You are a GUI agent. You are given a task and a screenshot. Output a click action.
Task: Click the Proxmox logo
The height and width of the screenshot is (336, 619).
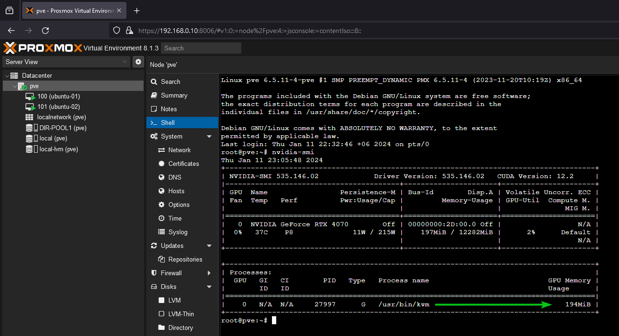pos(42,48)
